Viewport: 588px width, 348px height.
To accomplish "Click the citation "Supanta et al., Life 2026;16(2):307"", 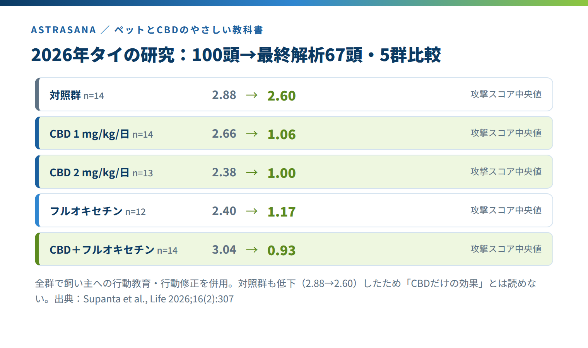I will click(159, 299).
